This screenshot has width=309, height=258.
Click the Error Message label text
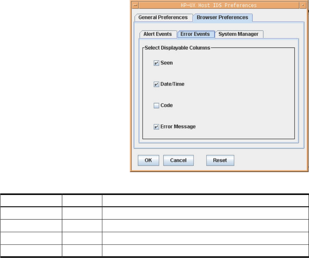click(178, 127)
